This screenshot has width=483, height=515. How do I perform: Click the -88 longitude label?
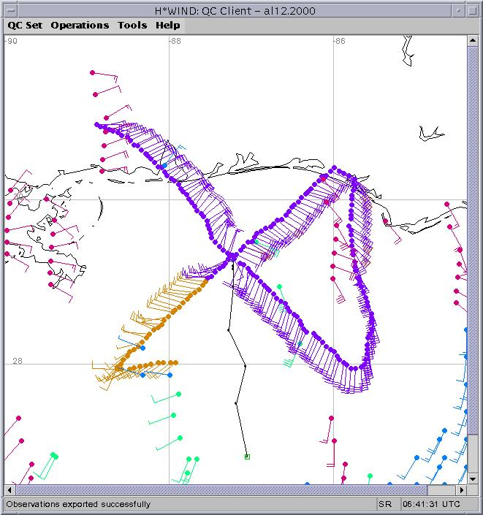[174, 41]
